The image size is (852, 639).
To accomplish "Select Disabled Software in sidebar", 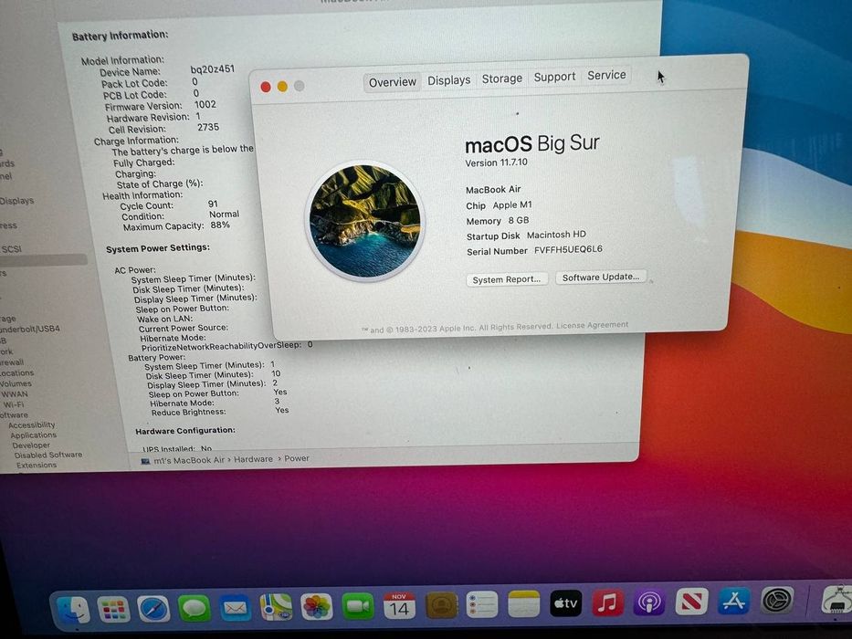I will pos(48,456).
